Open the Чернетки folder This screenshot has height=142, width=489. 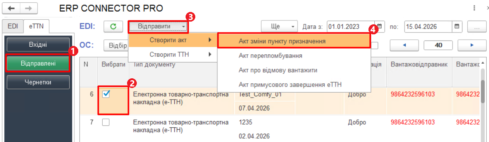coord(38,82)
